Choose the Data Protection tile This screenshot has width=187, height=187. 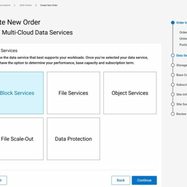coord(73,139)
